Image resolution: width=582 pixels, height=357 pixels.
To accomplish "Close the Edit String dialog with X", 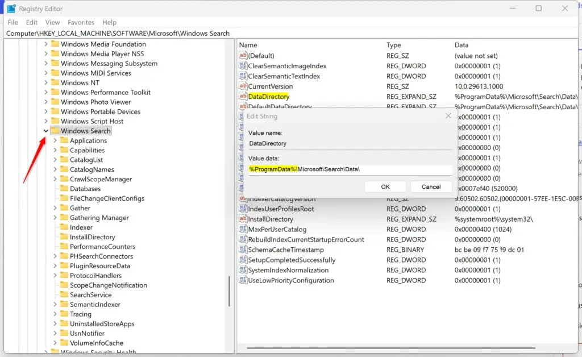I will click(x=448, y=116).
